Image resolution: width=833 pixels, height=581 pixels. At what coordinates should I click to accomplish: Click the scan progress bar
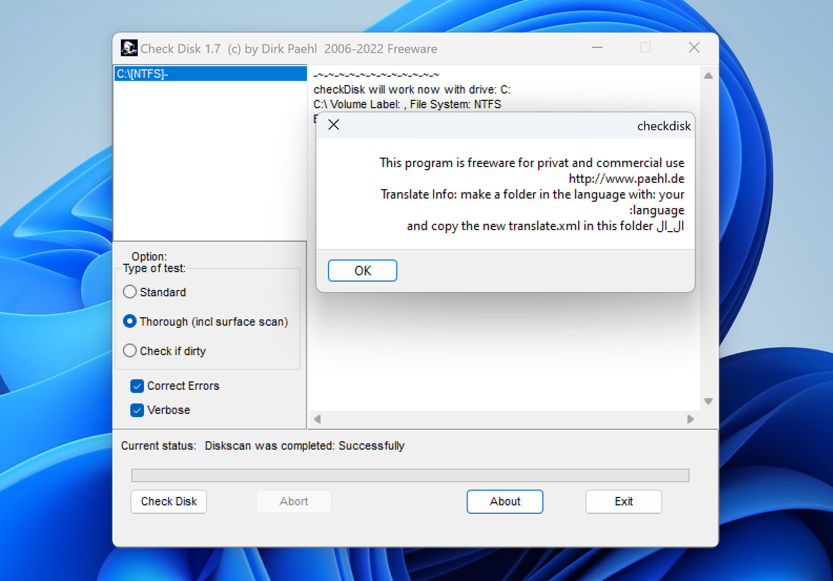point(410,475)
